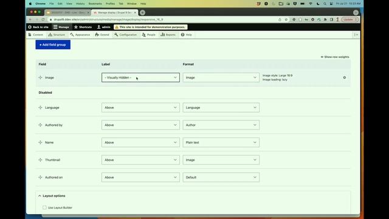Image resolution: width=389 pixels, height=219 pixels.
Task: Click drag handle of Authored on row
Action: point(41,177)
